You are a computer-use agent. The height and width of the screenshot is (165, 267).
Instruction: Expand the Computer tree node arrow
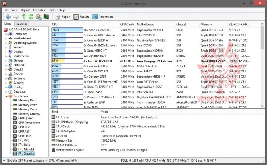pos(6,34)
